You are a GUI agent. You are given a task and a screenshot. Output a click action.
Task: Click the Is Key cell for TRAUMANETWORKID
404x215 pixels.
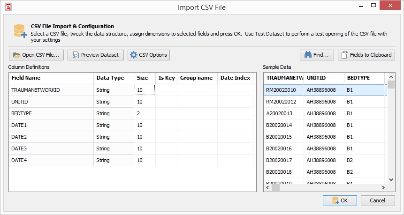(166, 89)
